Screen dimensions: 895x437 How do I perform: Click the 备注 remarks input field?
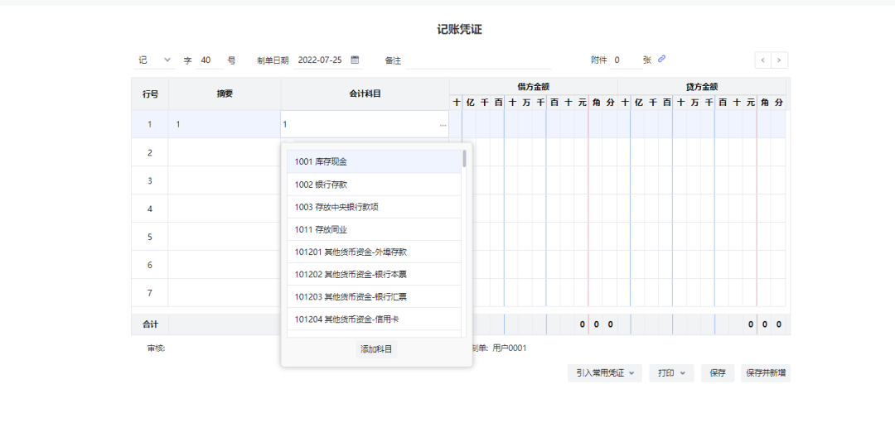pos(477,60)
